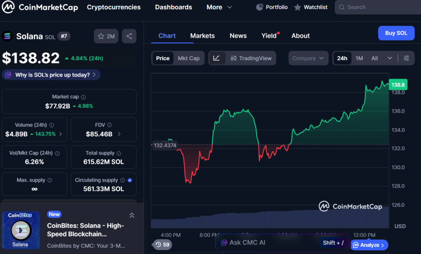
Task: Select the line chart icon
Action: point(217,58)
